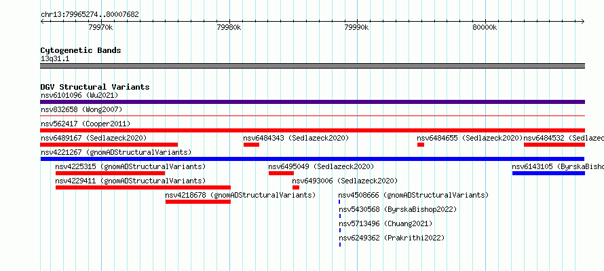
Task: Click the nsv4225315 (gnomADStructuralVariants) text label
Action: [x=130, y=166]
